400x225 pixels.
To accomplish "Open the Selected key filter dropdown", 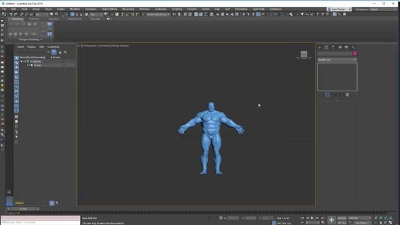I will tap(360, 218).
